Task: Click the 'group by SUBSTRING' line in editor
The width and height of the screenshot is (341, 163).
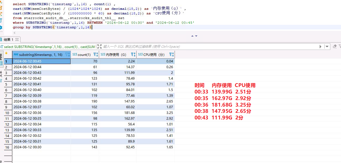Action: pyautogui.click(x=53, y=27)
